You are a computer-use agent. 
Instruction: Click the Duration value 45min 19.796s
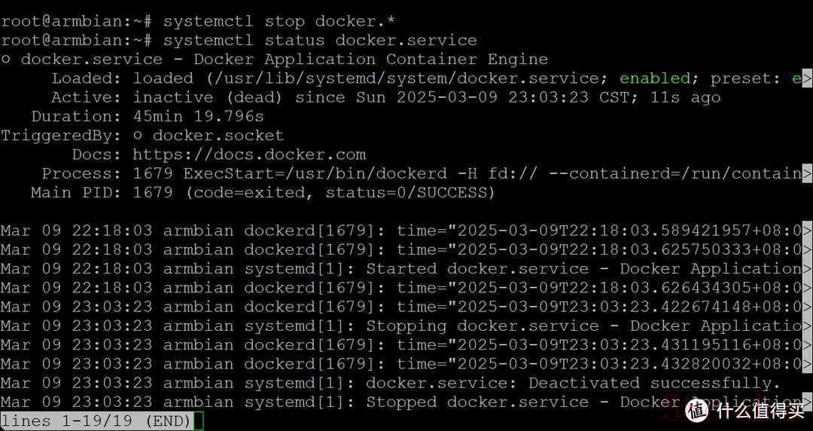(x=199, y=116)
